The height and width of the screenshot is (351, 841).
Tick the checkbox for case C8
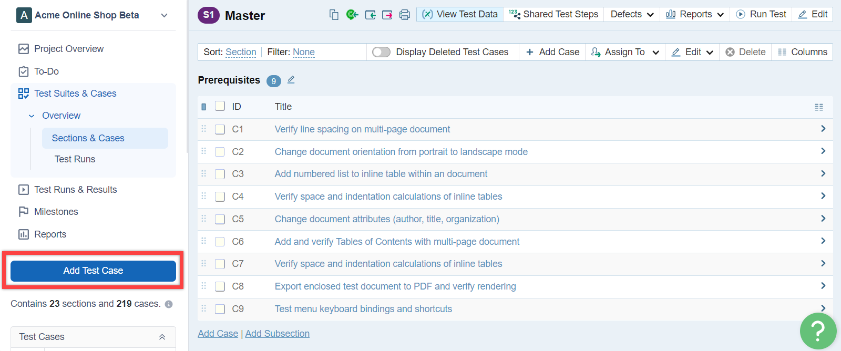220,286
